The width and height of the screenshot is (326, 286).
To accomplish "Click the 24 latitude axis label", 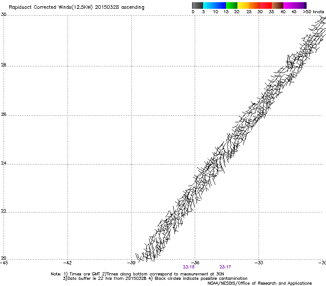I will pos(4,163).
